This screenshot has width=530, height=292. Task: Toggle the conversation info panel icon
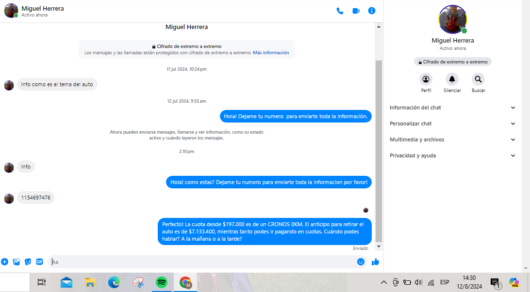point(372,11)
